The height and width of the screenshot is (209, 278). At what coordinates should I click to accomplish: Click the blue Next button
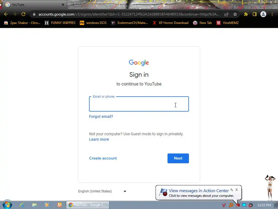click(178, 158)
